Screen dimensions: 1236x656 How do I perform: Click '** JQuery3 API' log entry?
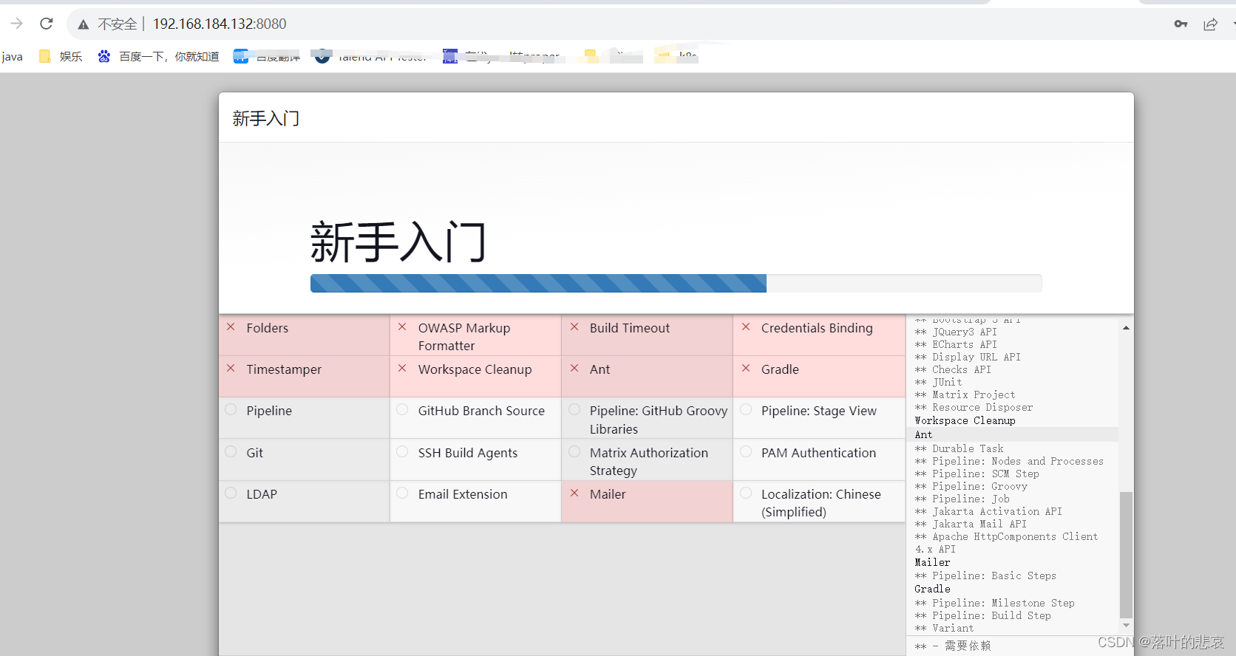click(x=956, y=332)
